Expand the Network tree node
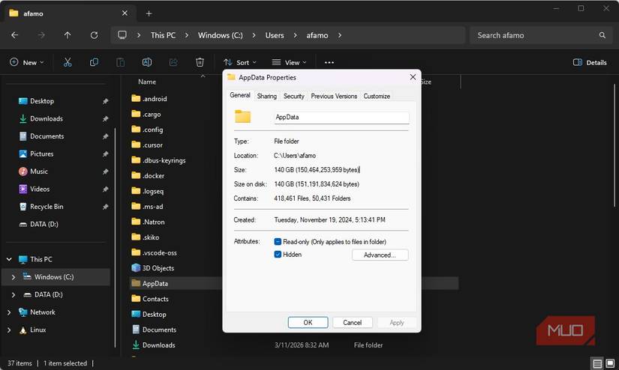619x370 pixels. 9,312
